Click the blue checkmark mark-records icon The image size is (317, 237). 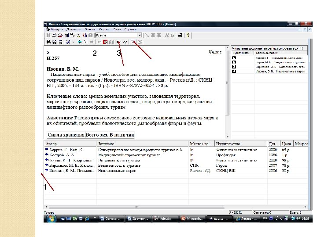coord(68,42)
